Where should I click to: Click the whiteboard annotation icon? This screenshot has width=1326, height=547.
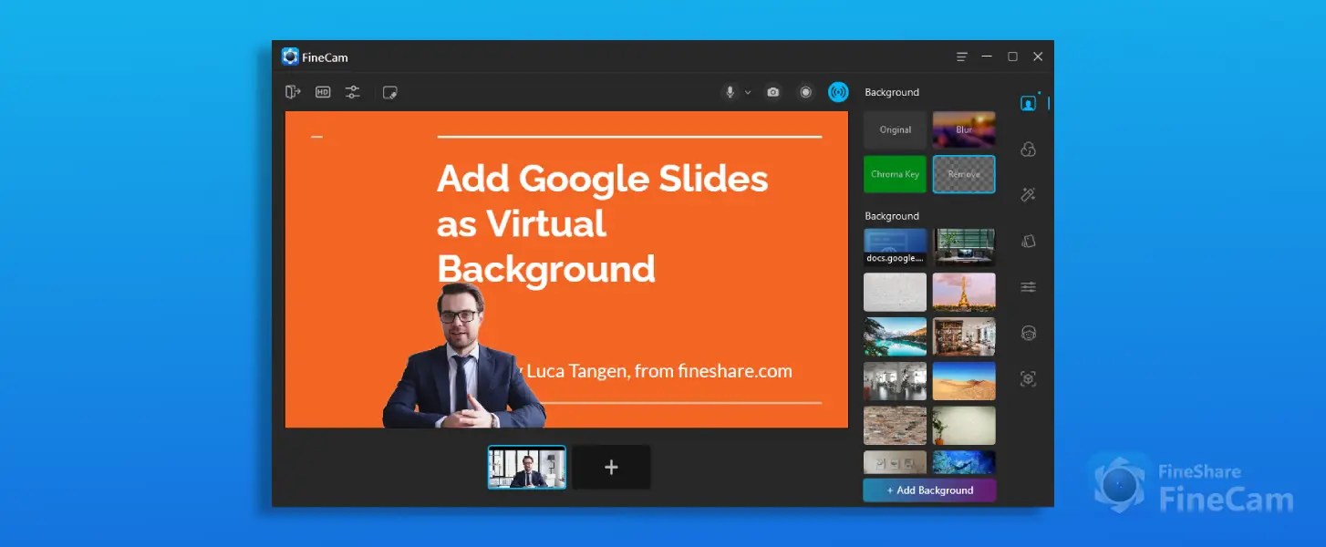coord(390,91)
